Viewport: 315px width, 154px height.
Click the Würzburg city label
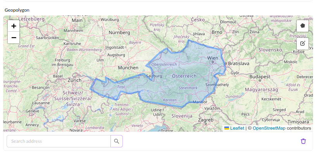coord(110,20)
